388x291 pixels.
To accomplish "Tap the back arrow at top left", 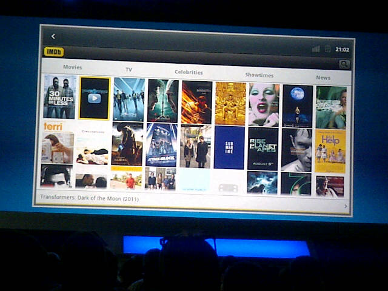I will coord(53,36).
